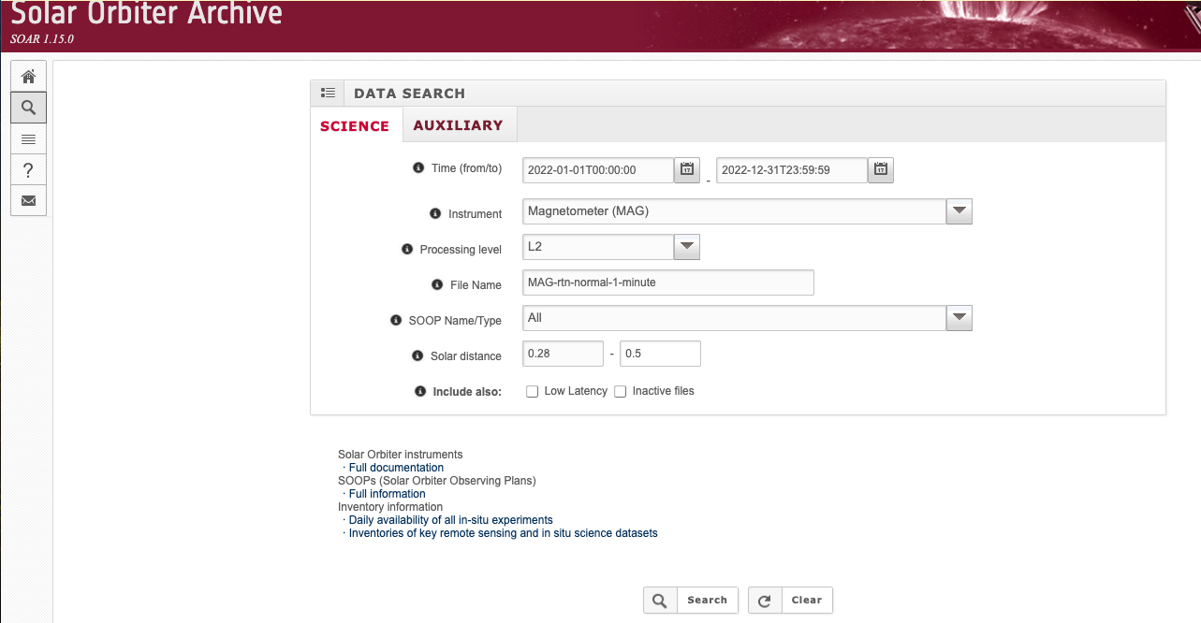Enable the Inactive files checkbox
Viewport: 1201px width, 623px height.
click(620, 392)
